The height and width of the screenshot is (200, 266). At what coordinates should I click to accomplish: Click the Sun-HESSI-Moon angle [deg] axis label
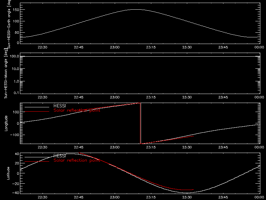(x=6, y=73)
